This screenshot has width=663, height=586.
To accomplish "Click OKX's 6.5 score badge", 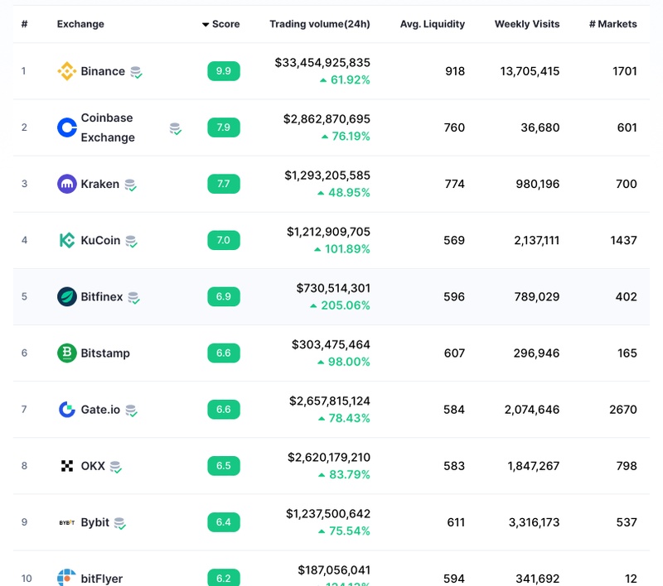I will click(x=224, y=466).
